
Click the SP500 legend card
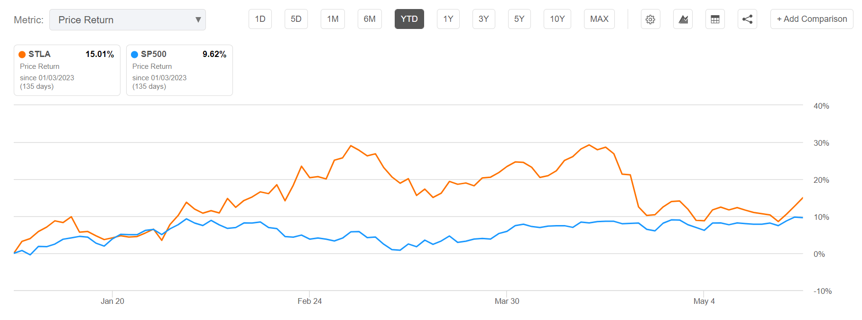179,70
